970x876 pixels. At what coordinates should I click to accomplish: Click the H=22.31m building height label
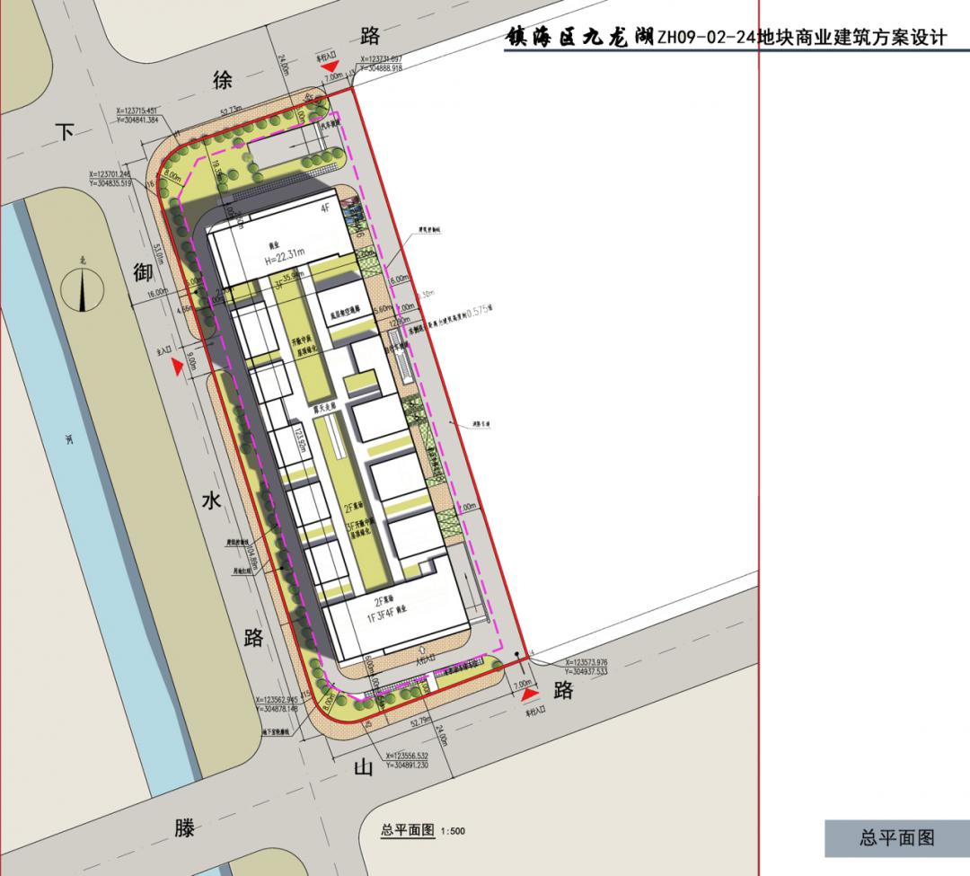pyautogui.click(x=285, y=256)
